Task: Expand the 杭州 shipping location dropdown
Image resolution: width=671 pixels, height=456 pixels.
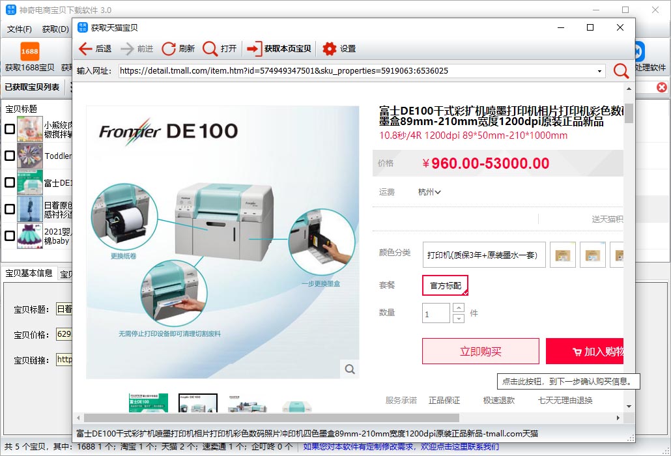Action: point(429,192)
